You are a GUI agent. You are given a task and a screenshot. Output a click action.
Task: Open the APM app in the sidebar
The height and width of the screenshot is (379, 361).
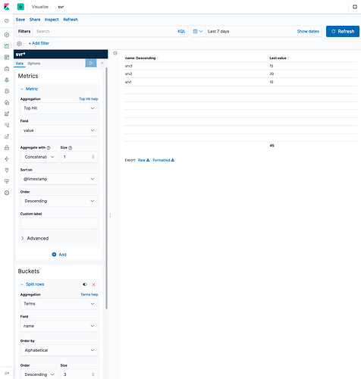7,125
